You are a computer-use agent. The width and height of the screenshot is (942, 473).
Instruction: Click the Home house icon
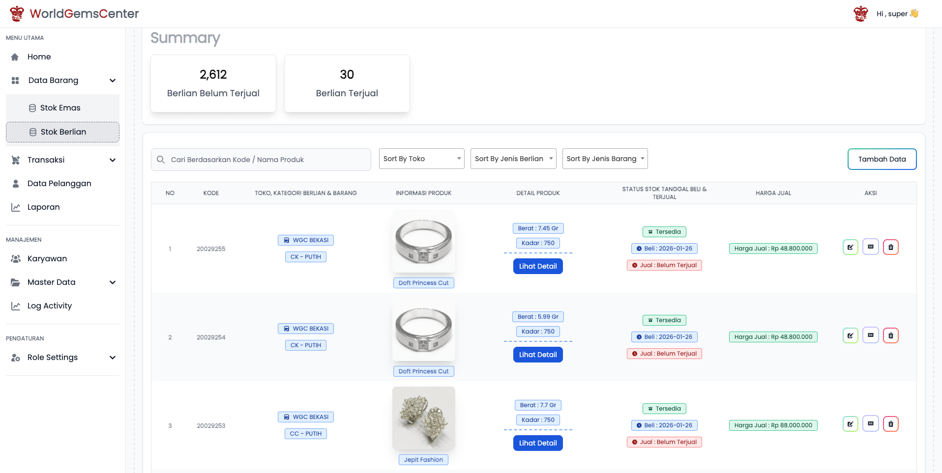pos(15,57)
